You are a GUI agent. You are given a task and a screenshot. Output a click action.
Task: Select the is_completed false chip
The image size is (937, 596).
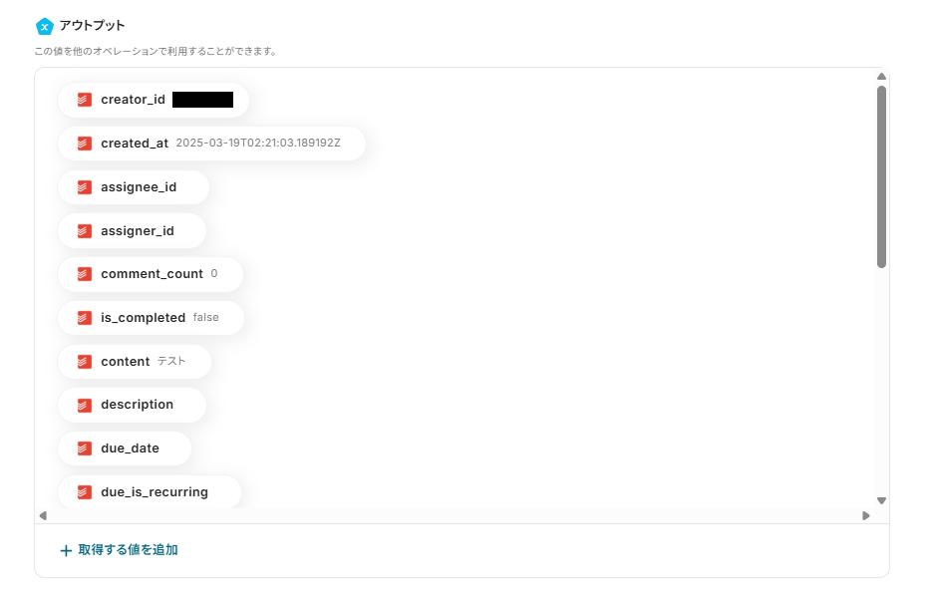pyautogui.click(x=151, y=318)
